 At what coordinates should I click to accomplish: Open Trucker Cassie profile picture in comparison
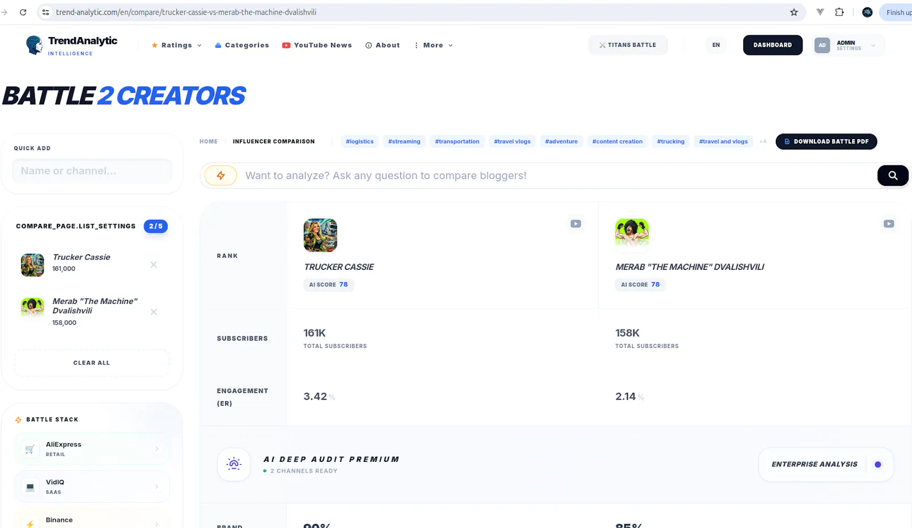[x=320, y=235]
